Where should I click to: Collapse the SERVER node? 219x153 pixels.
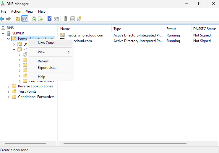click(3, 33)
